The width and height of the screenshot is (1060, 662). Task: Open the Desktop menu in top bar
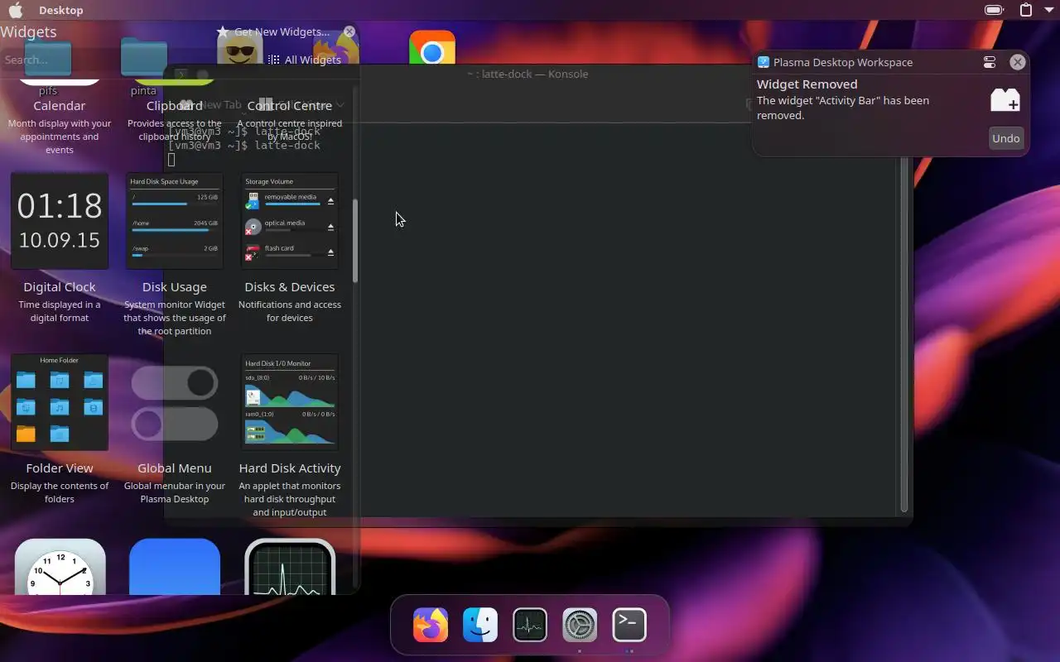[61, 10]
